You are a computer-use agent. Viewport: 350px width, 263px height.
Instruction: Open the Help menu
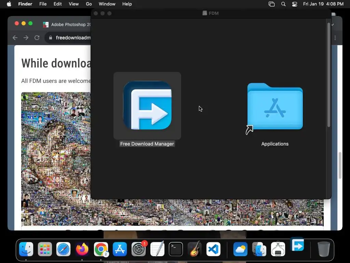pyautogui.click(x=127, y=4)
